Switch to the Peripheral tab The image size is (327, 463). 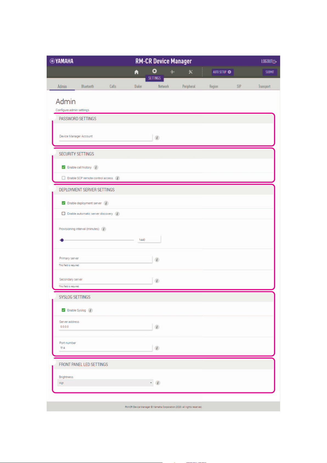189,86
